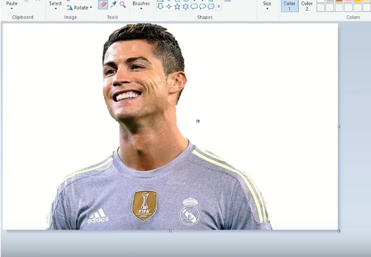The image size is (371, 257).
Task: Pick the first empty custom color slot
Action: tap(321, 8)
